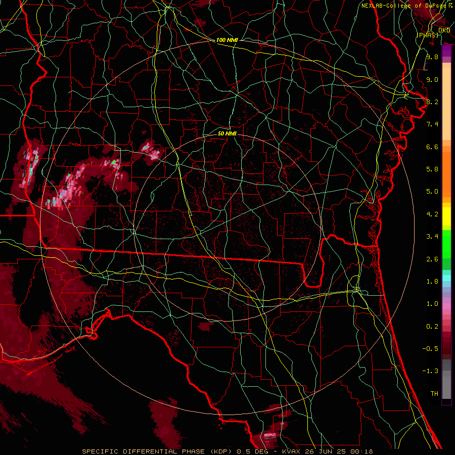This screenshot has width=455, height=455.
Task: Click the 3.4 value on color scale
Action: click(x=432, y=237)
